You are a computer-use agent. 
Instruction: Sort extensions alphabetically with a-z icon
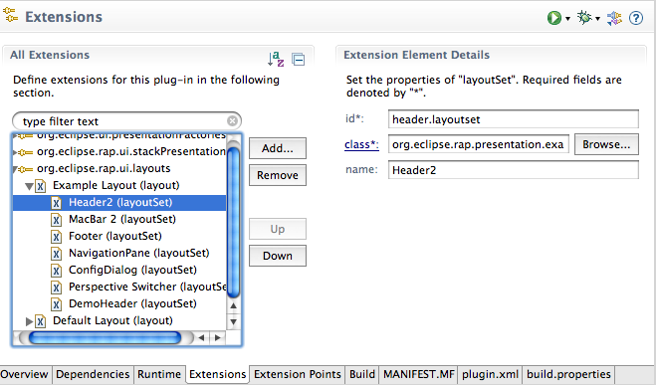click(x=276, y=59)
